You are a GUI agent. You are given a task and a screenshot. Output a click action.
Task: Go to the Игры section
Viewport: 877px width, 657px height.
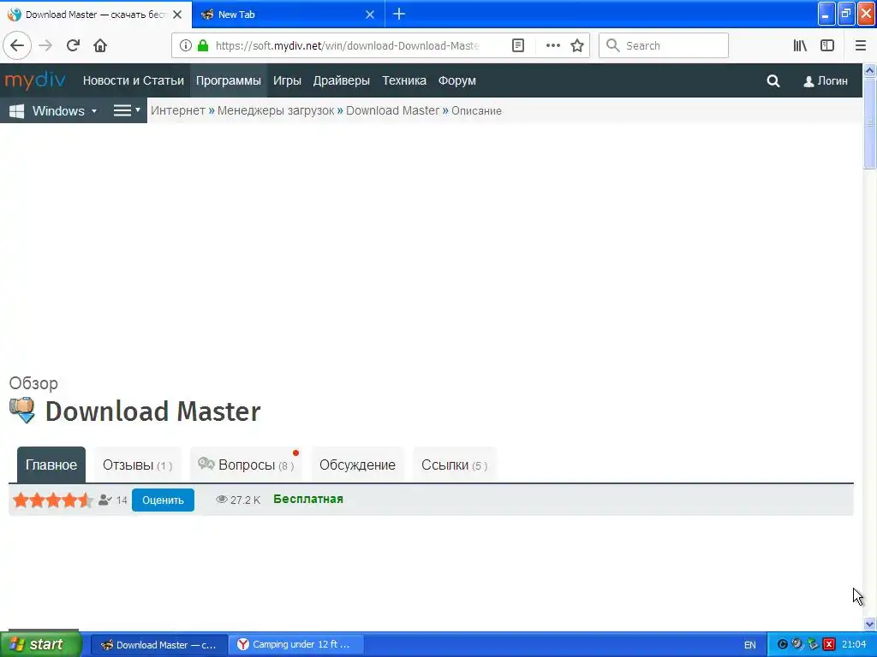[287, 80]
